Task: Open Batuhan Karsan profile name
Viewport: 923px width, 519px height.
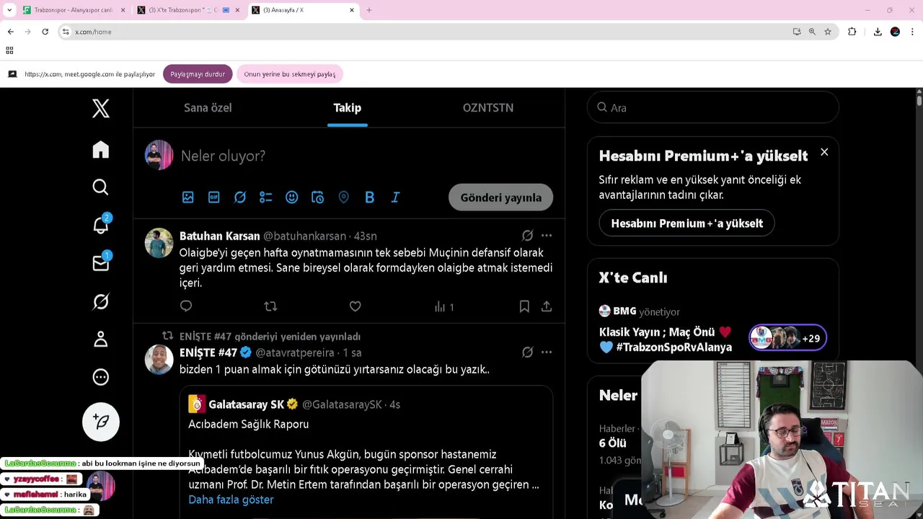Action: click(219, 236)
